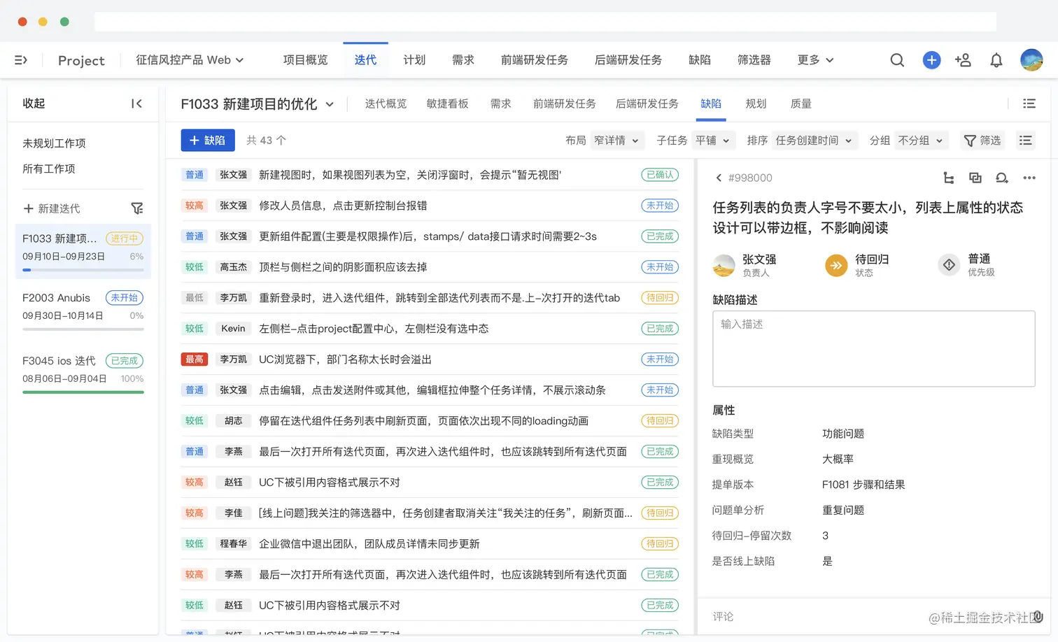This screenshot has width=1058, height=642.
Task: Click 新建迭代 in the sidebar
Action: (x=59, y=208)
